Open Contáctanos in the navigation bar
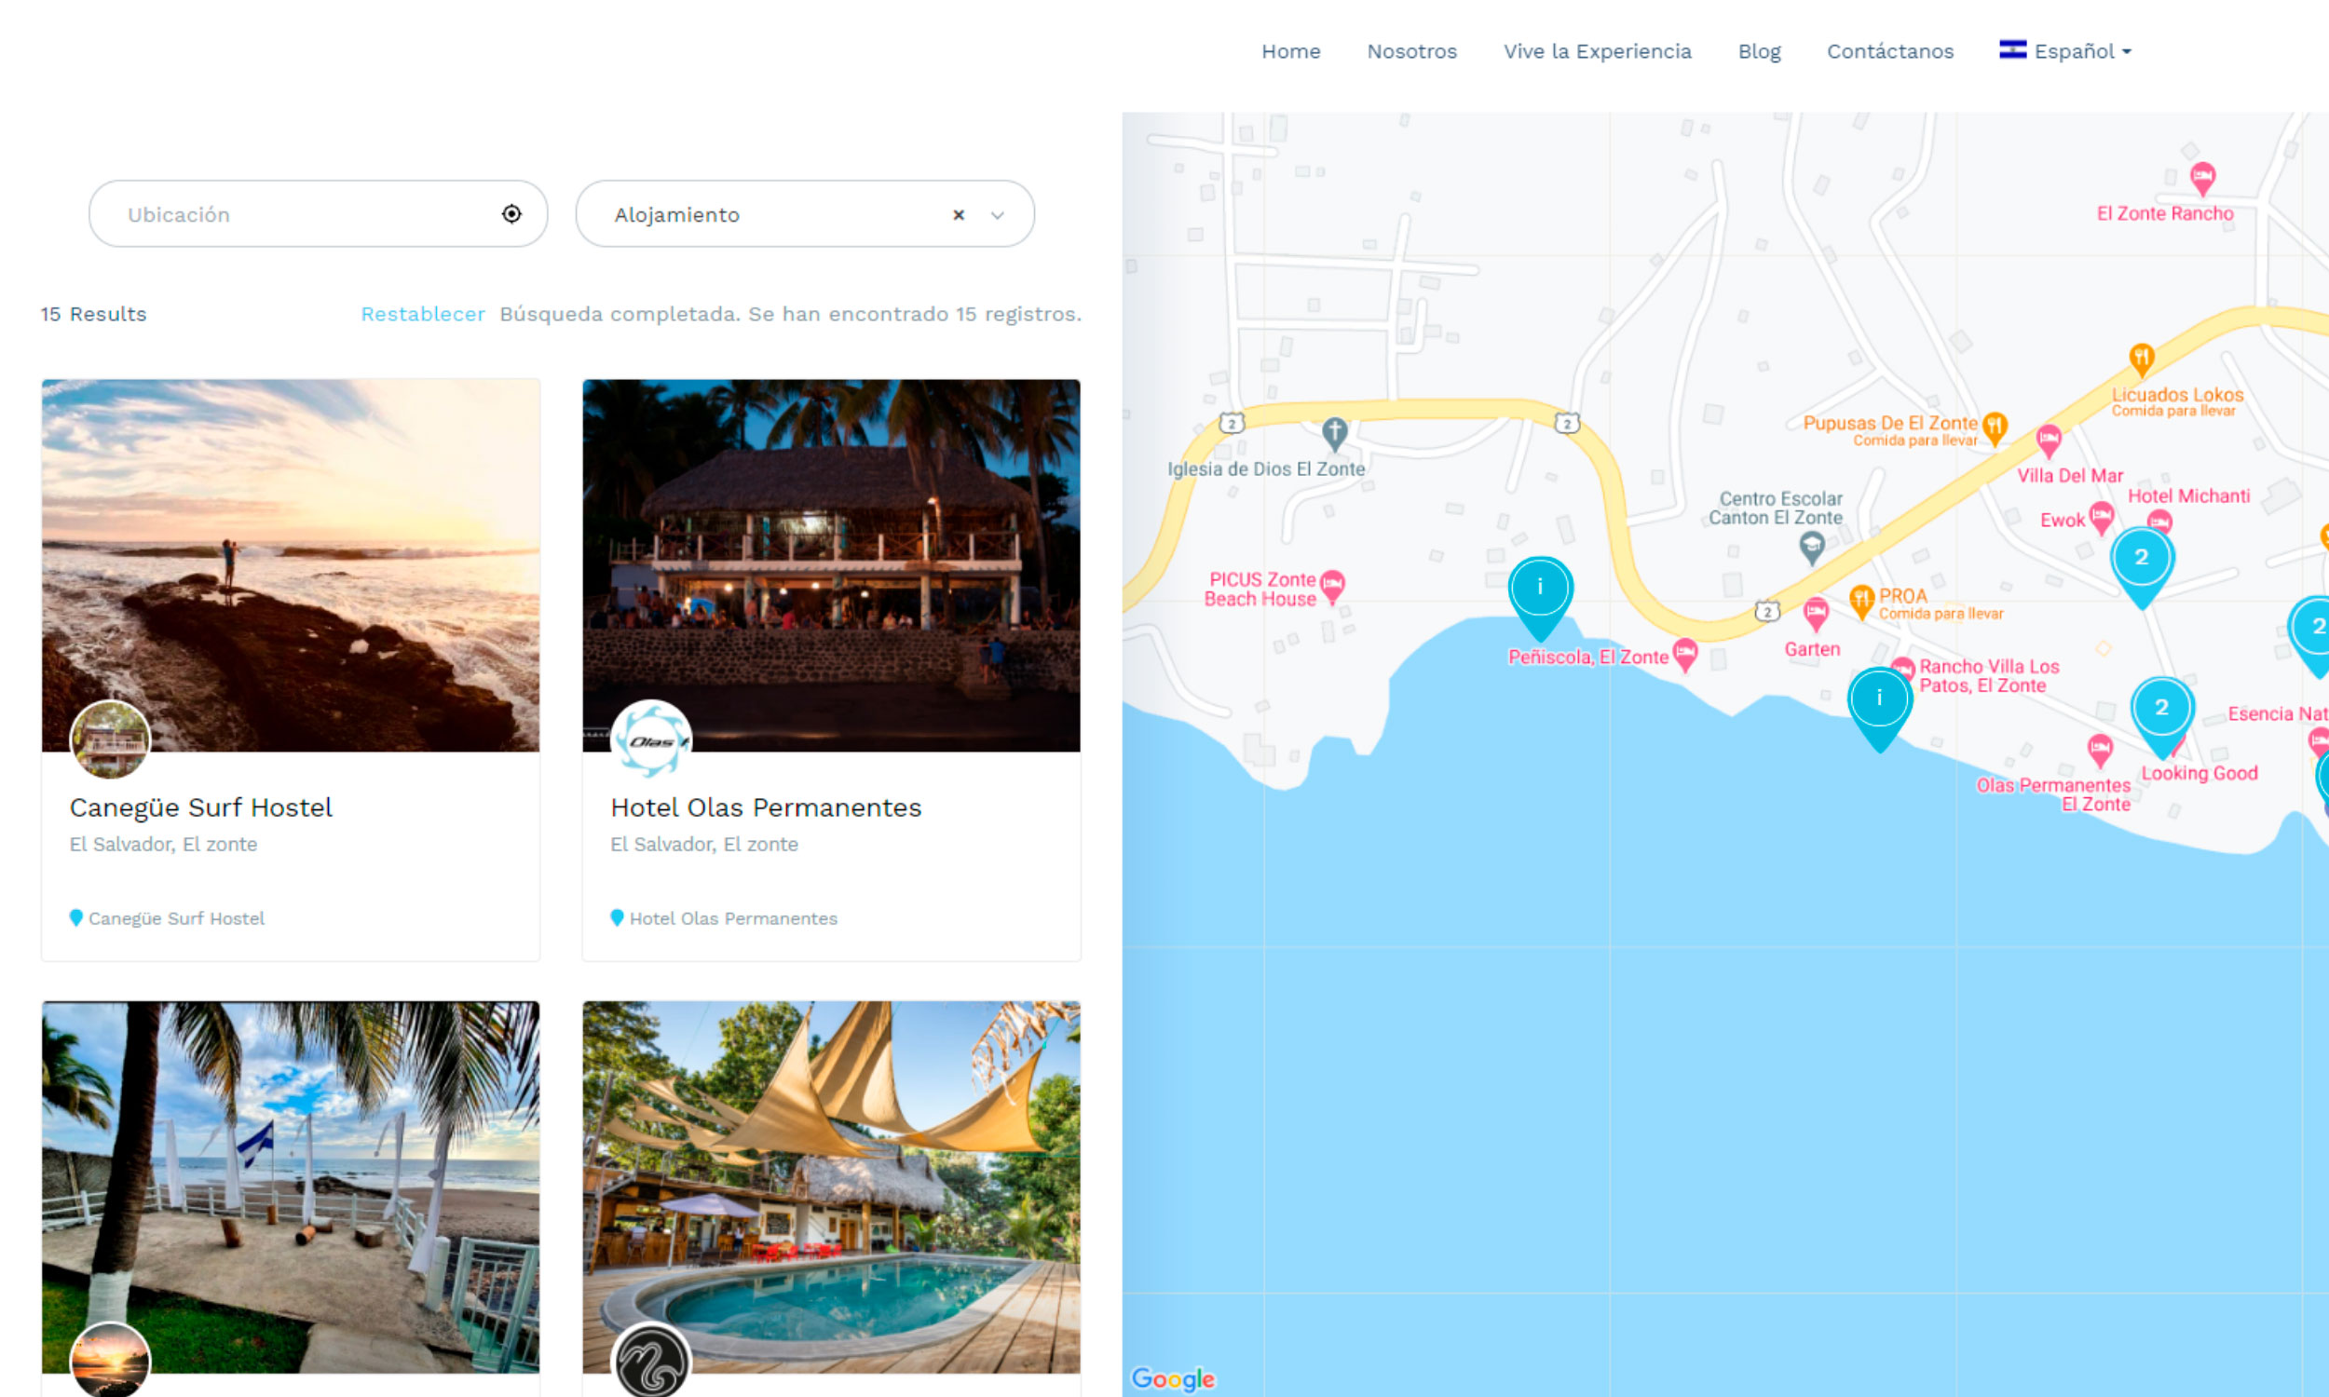The height and width of the screenshot is (1397, 2329). 1889,51
